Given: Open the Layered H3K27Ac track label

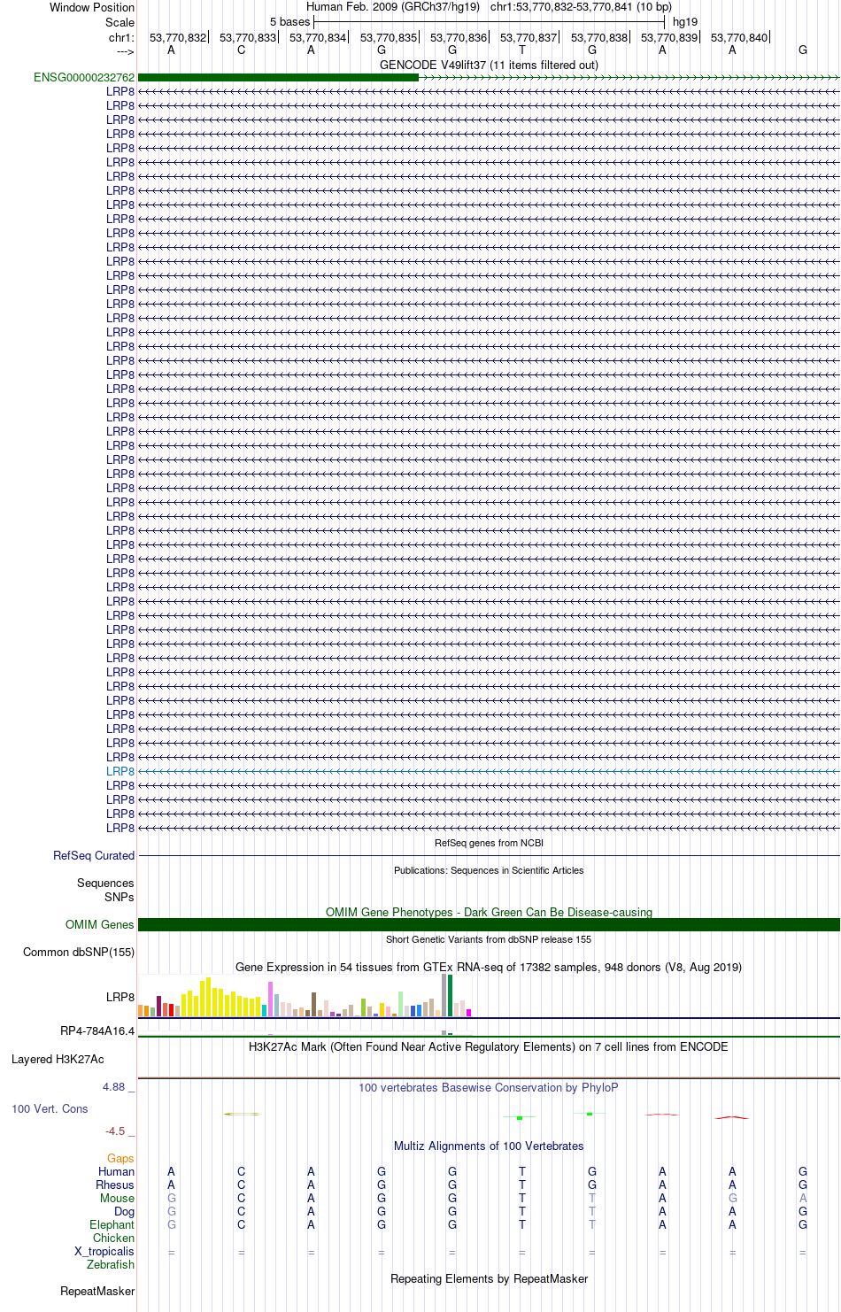Looking at the screenshot, I should coord(58,1060).
